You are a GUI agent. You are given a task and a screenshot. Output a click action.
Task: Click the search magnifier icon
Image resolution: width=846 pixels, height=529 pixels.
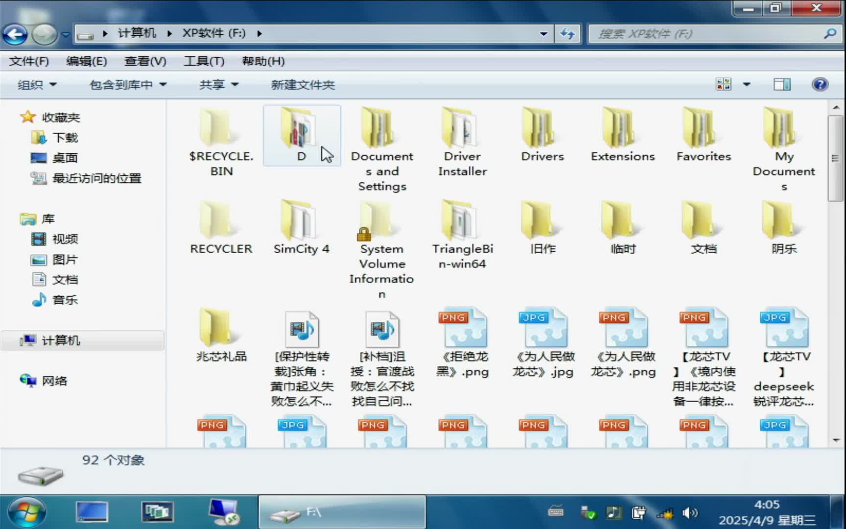(829, 33)
